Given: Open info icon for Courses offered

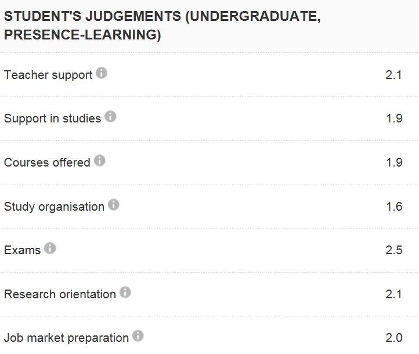Looking at the screenshot, I should (100, 161).
